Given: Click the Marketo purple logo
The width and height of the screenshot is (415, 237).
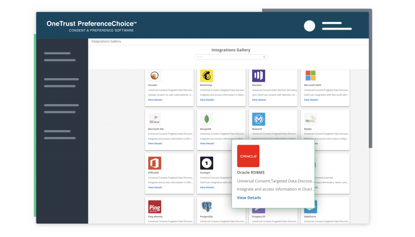Looking at the screenshot, I should pyautogui.click(x=259, y=76).
